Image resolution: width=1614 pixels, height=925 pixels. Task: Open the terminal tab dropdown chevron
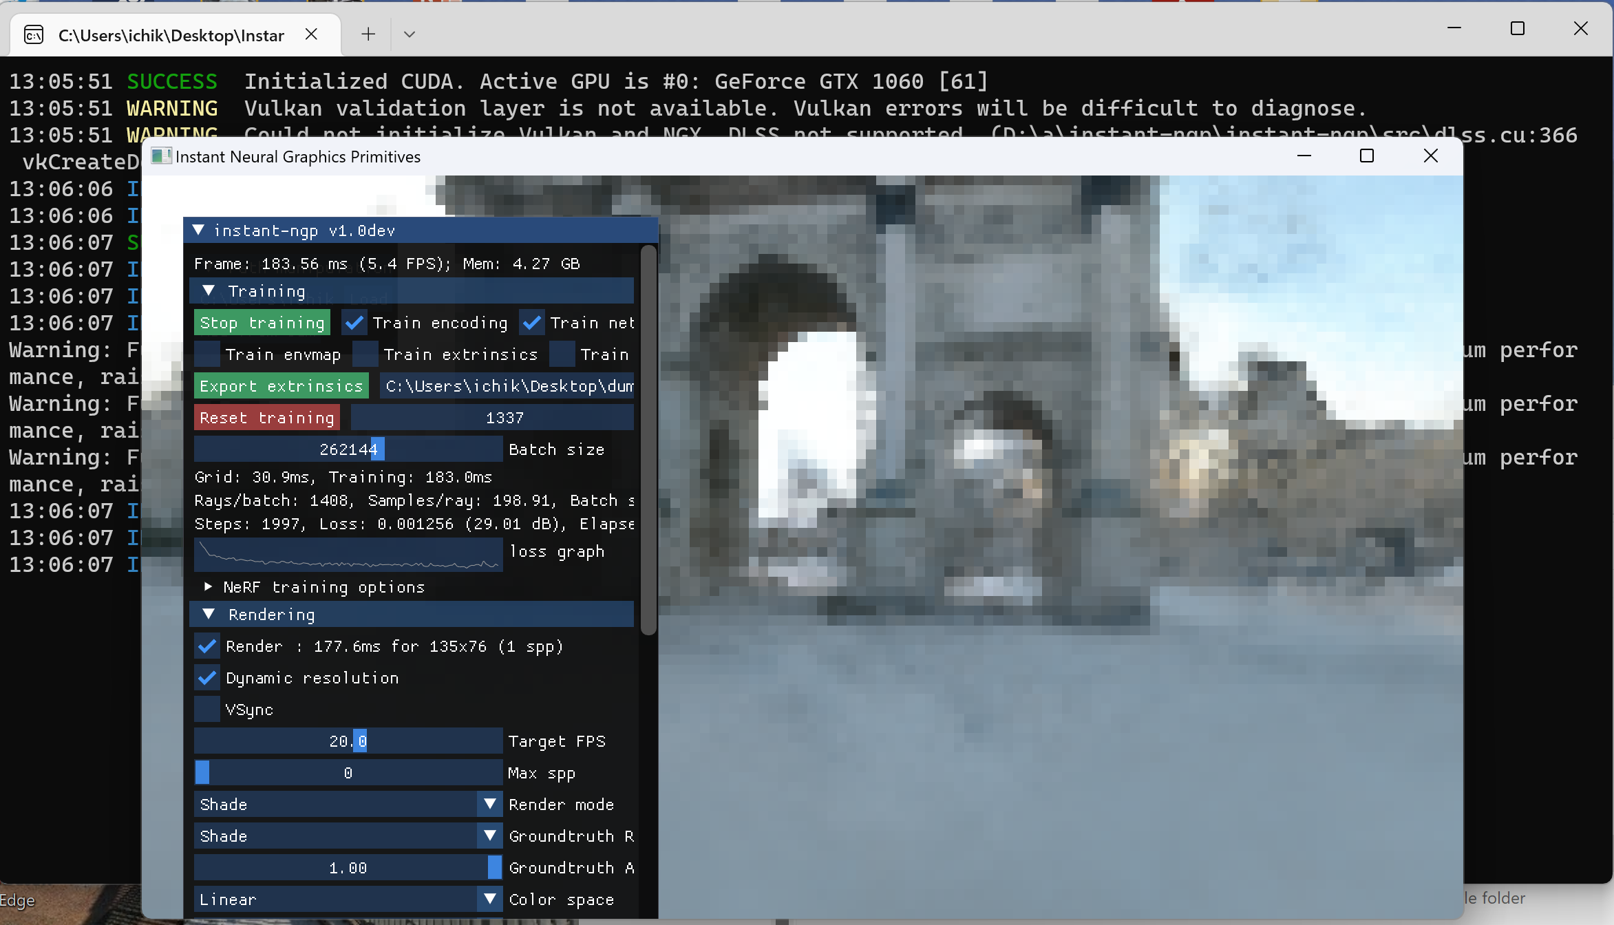(410, 34)
